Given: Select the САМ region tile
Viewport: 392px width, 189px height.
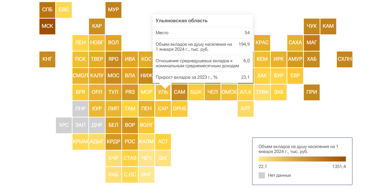Looking at the screenshot, I should click(179, 92).
